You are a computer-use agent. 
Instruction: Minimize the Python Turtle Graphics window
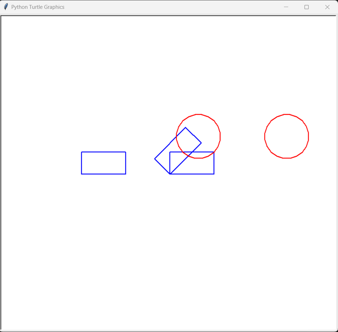pos(286,7)
